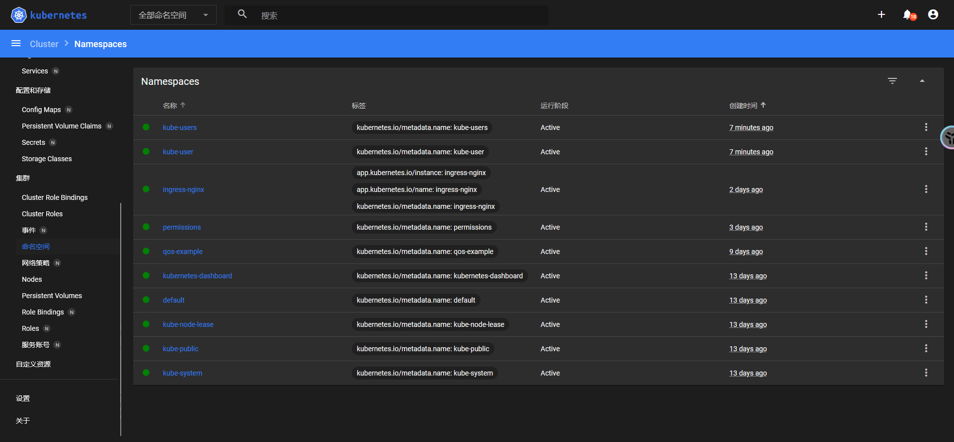Open permissions namespace link
The image size is (954, 442).
(x=182, y=227)
